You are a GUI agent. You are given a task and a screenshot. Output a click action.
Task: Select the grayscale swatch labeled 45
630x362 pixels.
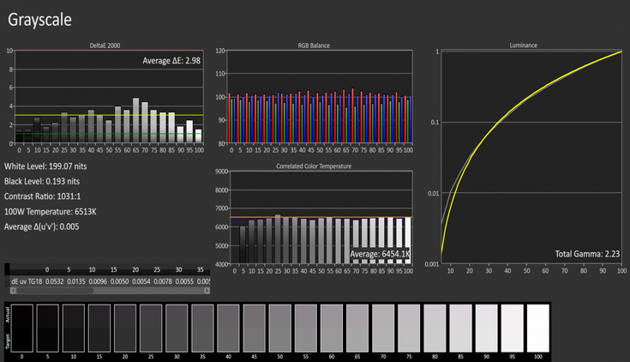click(254, 329)
